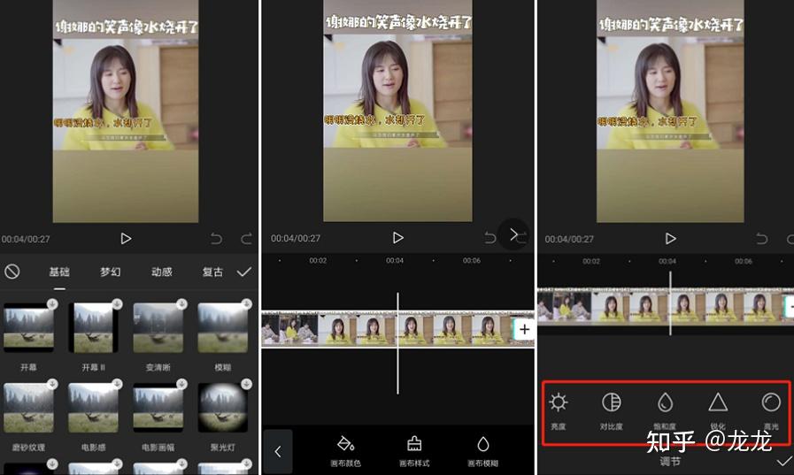Choose the 电影感 effect thumbnail
The width and height of the screenshot is (794, 475).
[x=93, y=408]
